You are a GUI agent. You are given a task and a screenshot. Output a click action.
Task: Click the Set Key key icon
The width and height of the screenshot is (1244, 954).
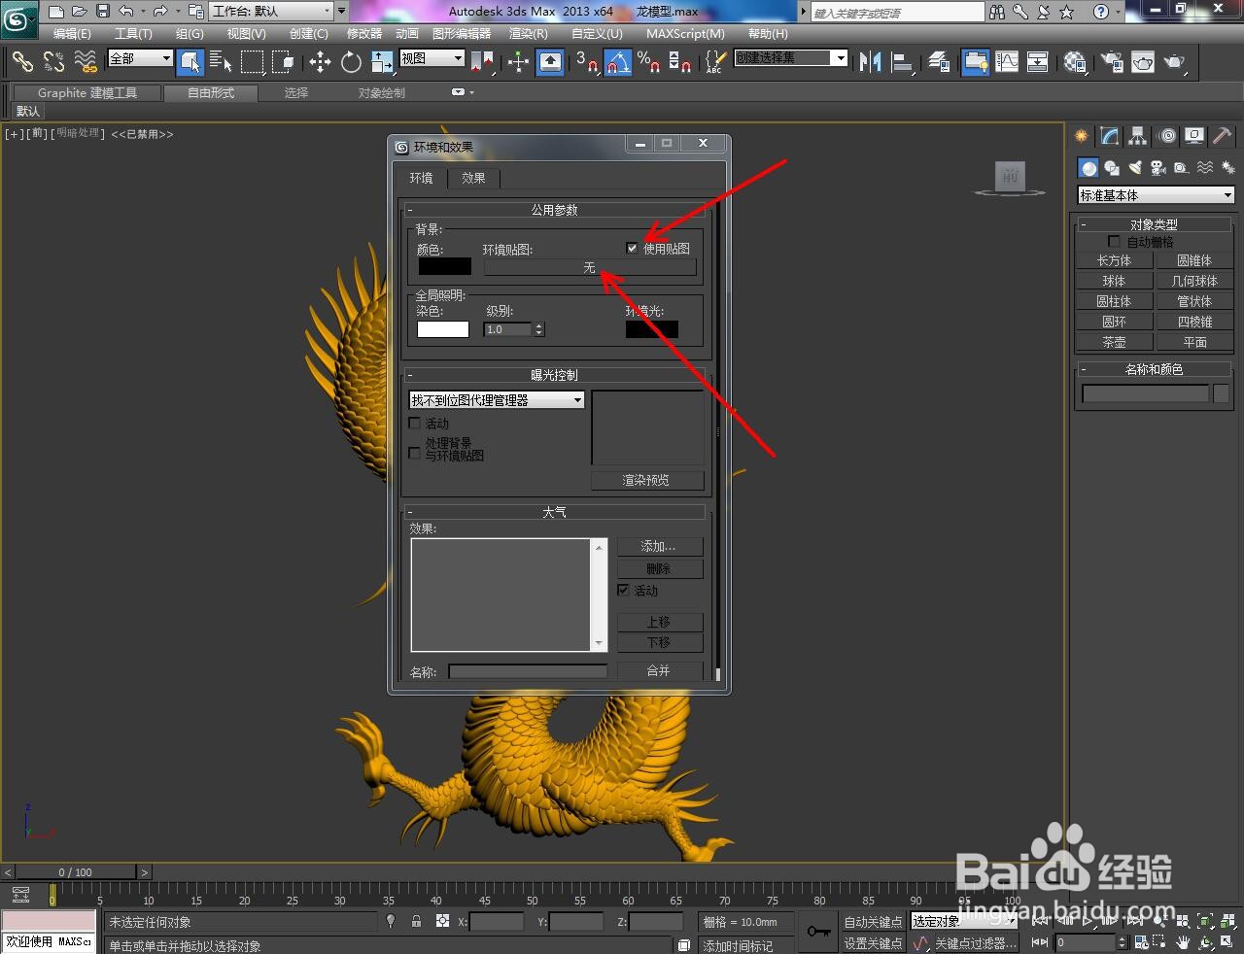click(818, 932)
